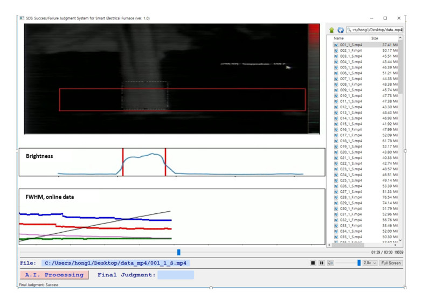Click the file icon beside 010_1_S.mp4
Viewport: 429px width, 299px height.
[x=336, y=95]
